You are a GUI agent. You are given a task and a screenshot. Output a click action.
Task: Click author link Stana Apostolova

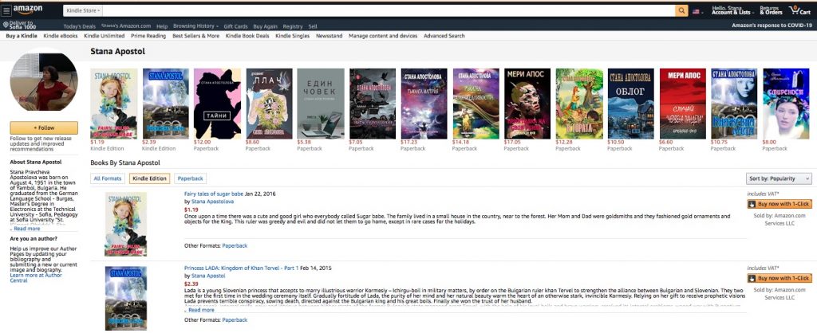pyautogui.click(x=212, y=202)
